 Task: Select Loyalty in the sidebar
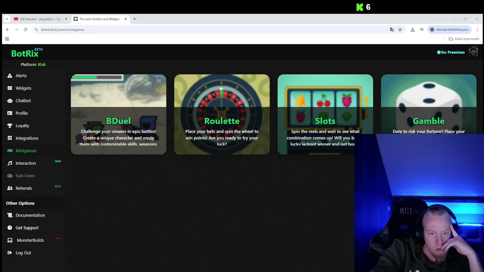click(22, 125)
